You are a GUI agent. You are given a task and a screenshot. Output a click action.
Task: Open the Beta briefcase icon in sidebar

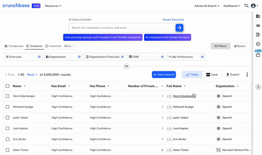click(258, 55)
